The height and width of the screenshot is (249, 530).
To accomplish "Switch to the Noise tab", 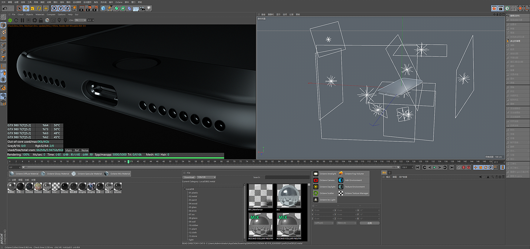I will pos(85,150).
